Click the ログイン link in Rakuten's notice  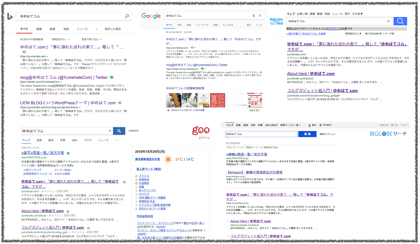(x=334, y=29)
